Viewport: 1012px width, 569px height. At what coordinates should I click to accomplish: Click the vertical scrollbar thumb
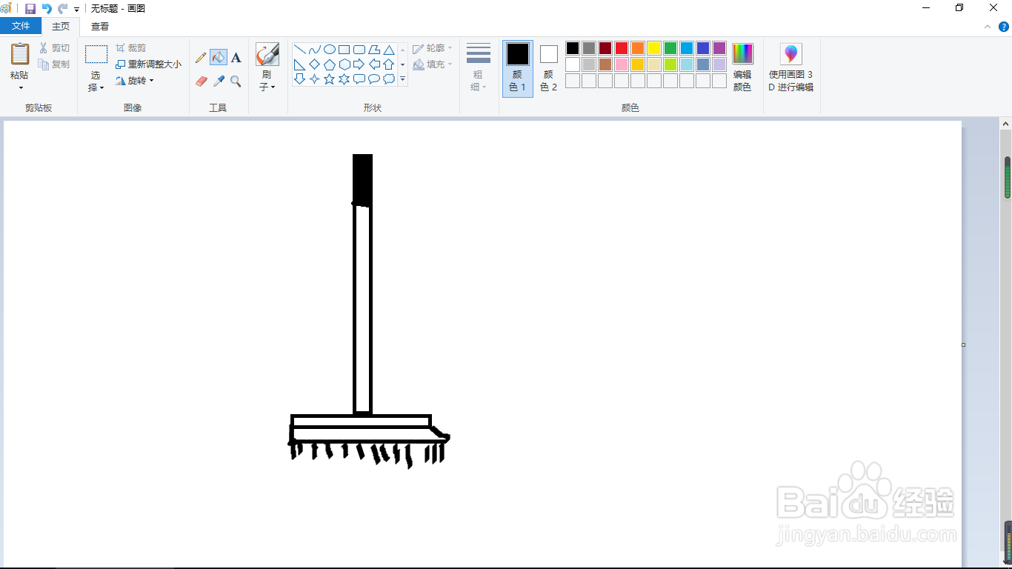[x=1008, y=177]
